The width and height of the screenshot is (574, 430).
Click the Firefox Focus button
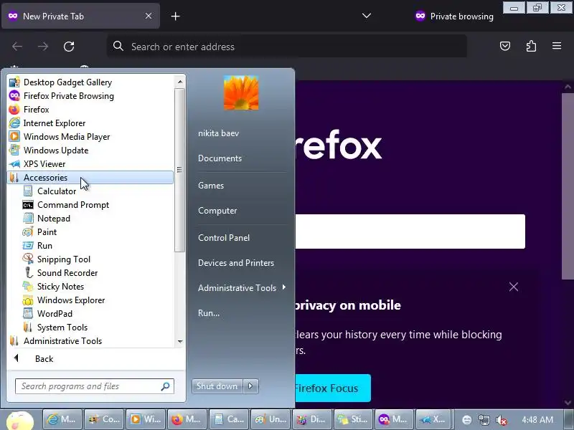(x=332, y=388)
